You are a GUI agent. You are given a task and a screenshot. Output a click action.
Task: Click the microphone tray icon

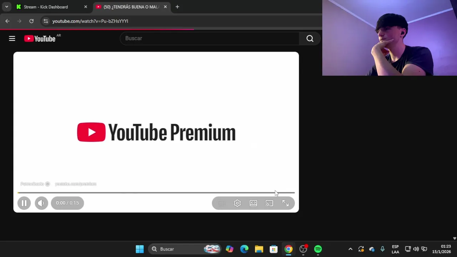point(382,249)
